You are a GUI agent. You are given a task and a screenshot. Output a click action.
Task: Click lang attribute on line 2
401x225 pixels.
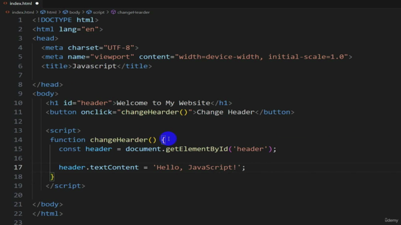(68, 29)
